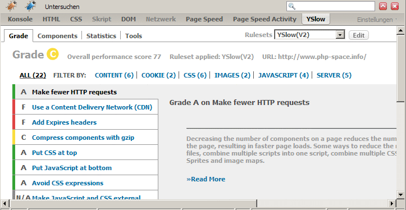This screenshot has height=210, width=406.
Task: Select the Grade view tab
Action: [19, 36]
